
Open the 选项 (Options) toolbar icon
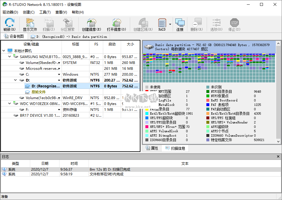pos(216,24)
